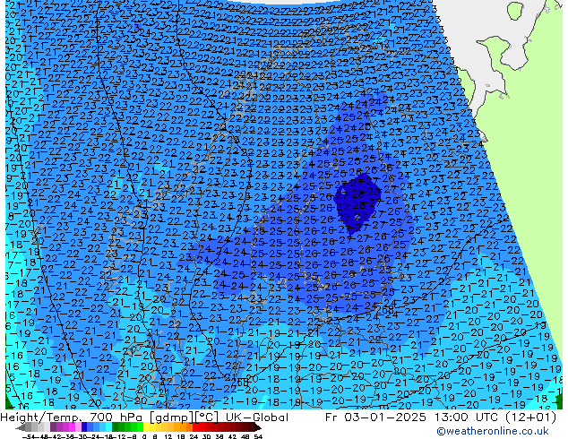This screenshot has width=568, height=439.
Task: Click the yellow 0 degree legend swatch
Action: coord(146,426)
